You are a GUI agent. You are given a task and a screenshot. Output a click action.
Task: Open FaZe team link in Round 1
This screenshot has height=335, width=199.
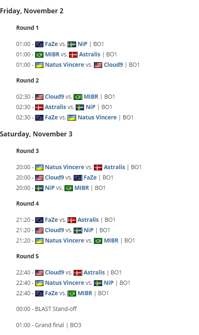[51, 44]
